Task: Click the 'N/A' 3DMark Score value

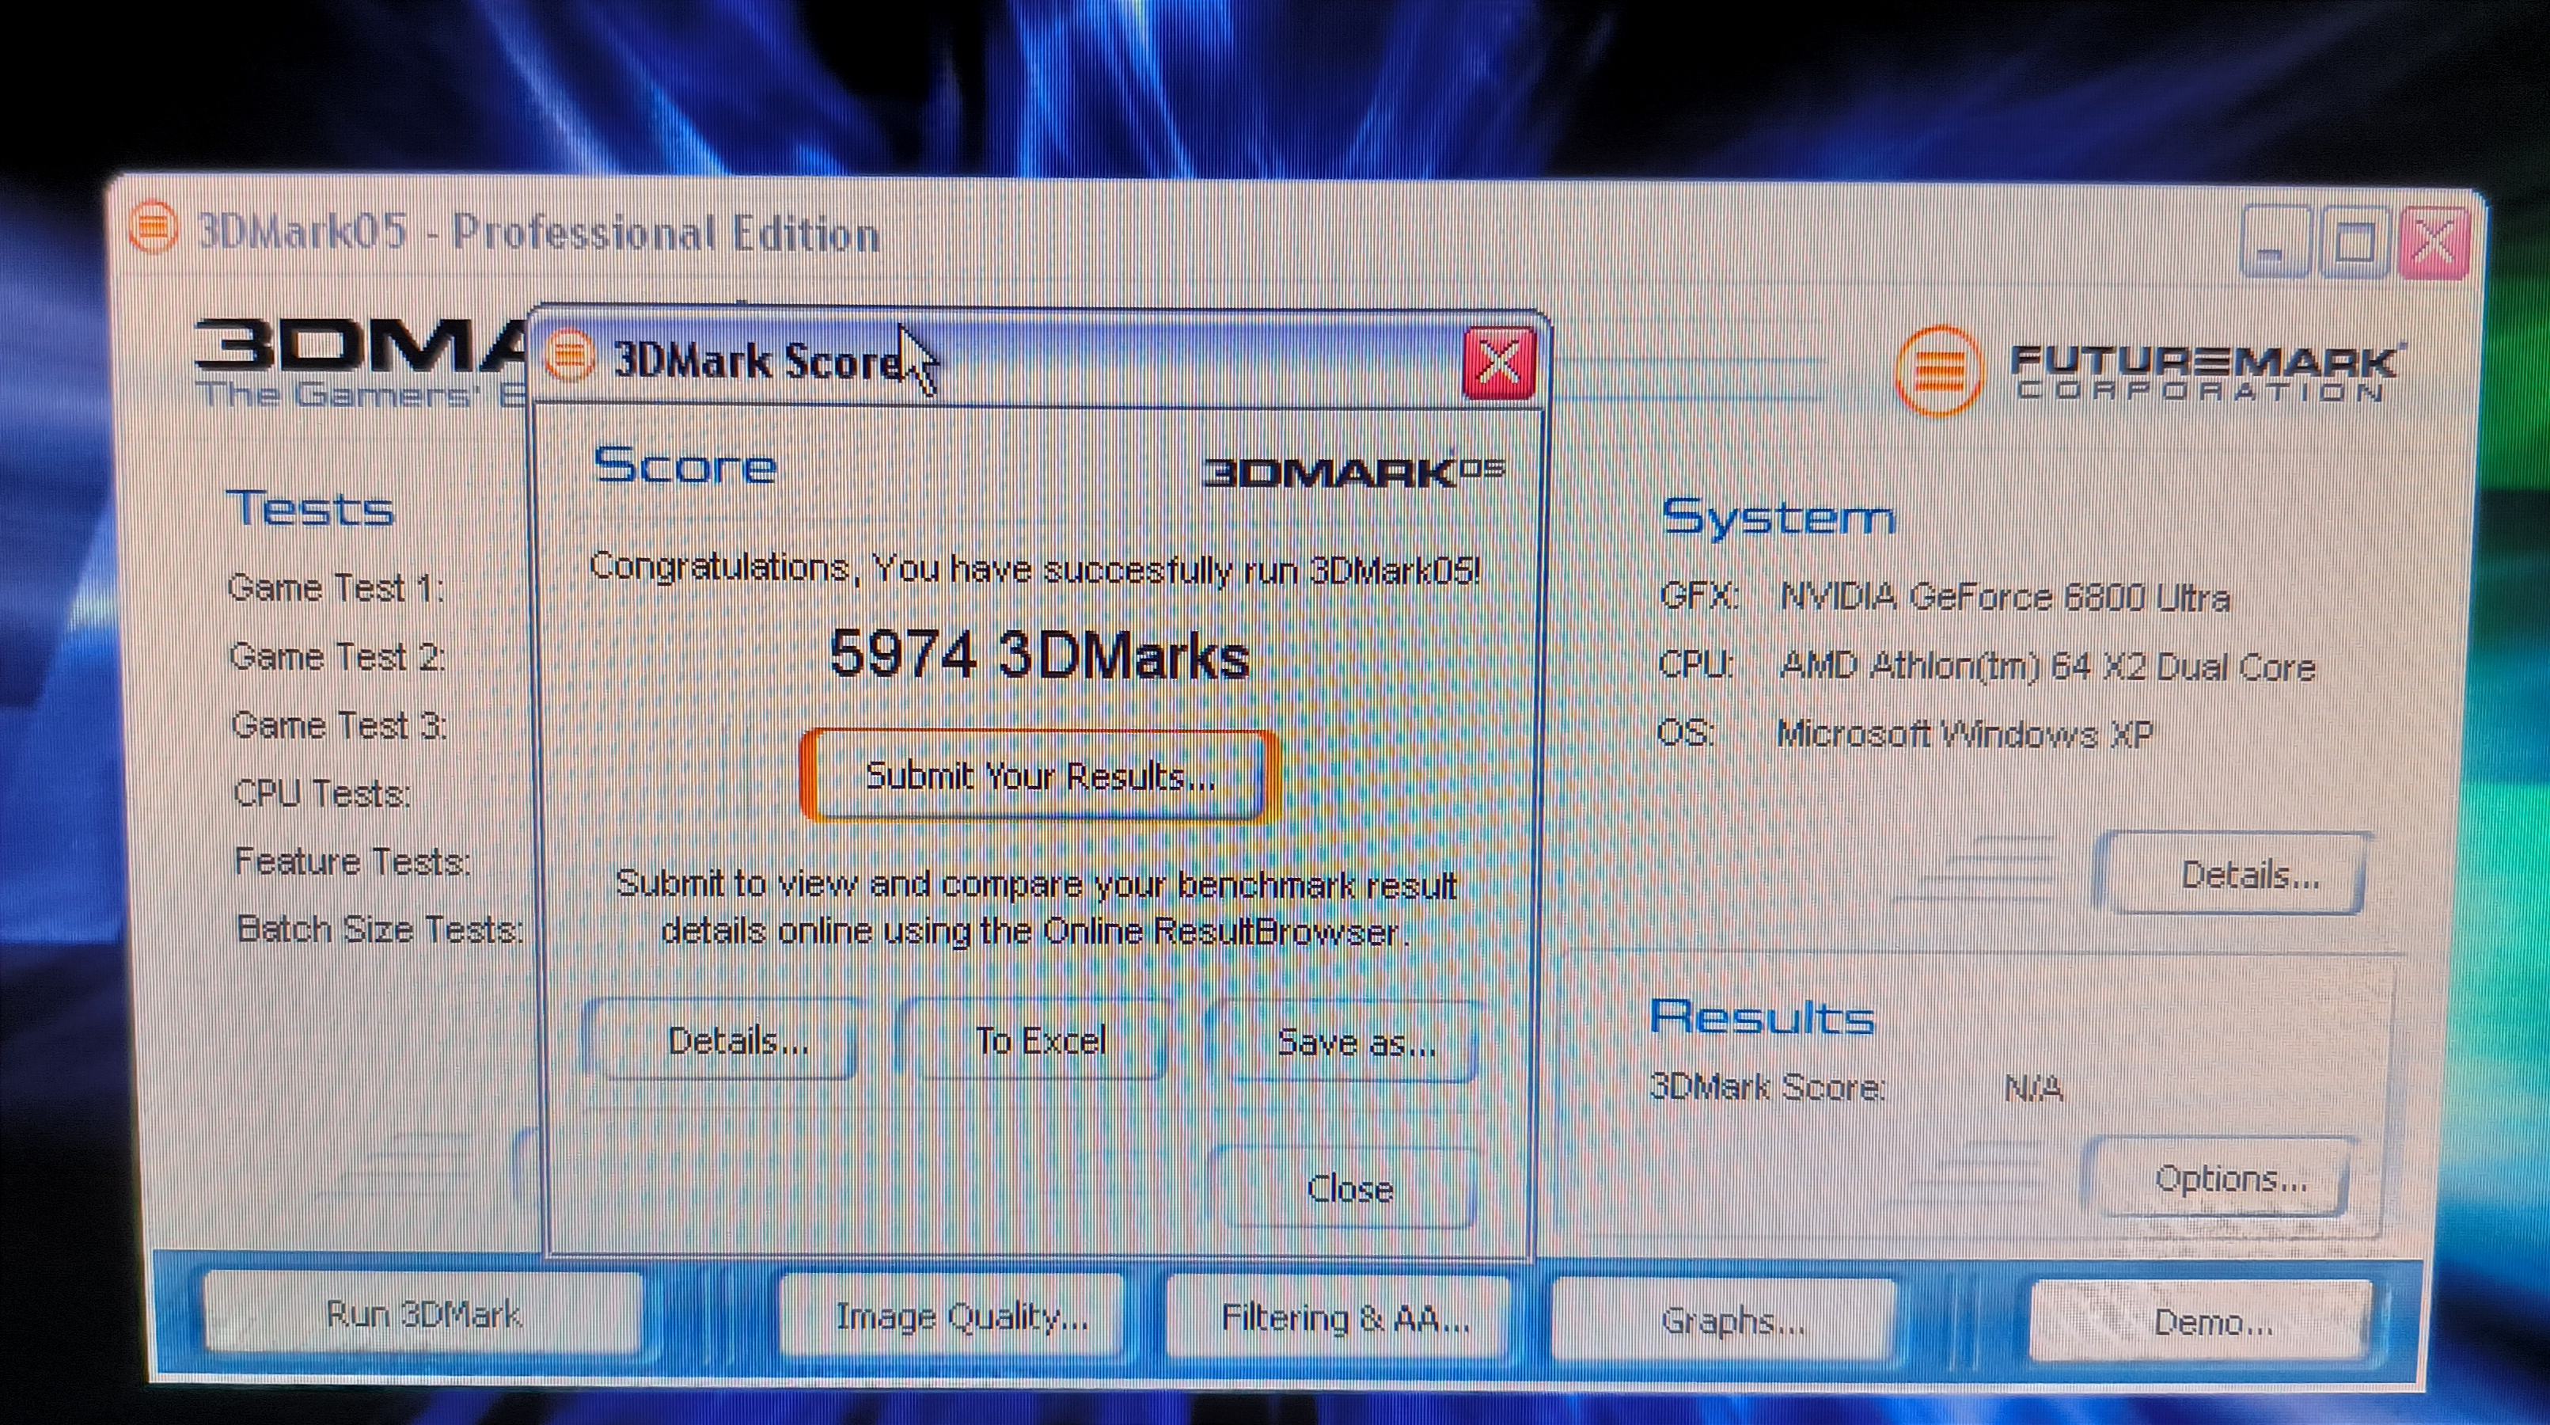Action: (2033, 1089)
